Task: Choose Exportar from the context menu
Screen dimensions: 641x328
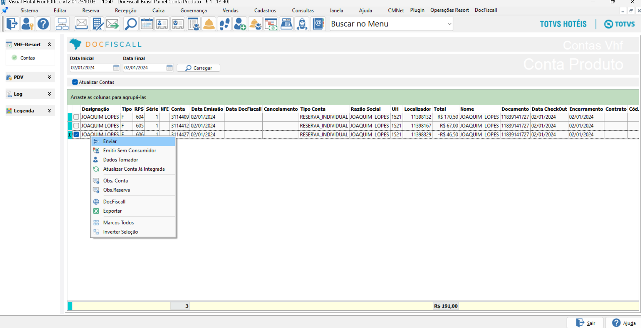Action: pos(133,211)
